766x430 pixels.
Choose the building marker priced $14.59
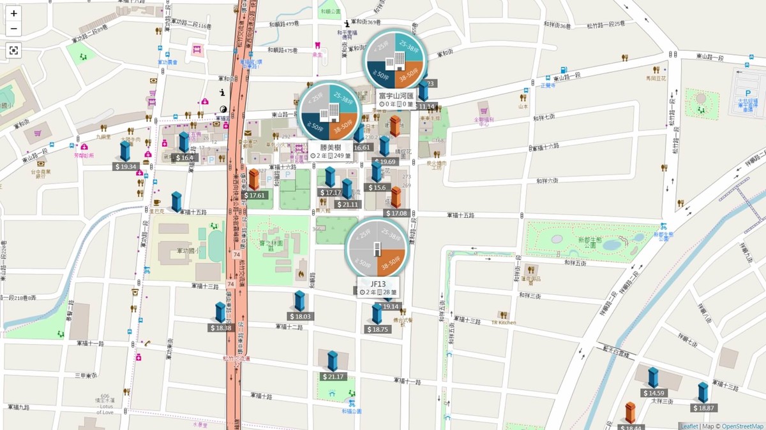coord(654,382)
